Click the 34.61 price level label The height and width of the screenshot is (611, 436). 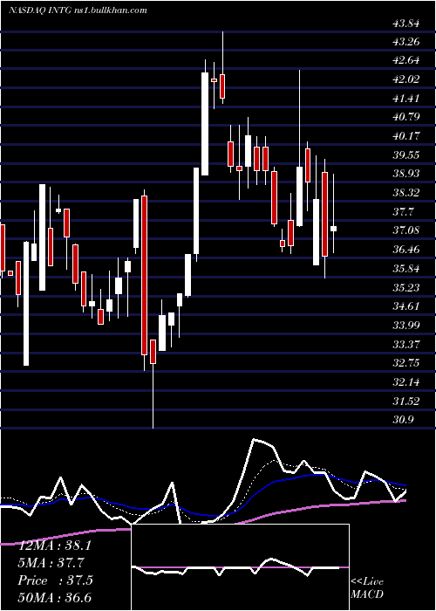pos(406,306)
